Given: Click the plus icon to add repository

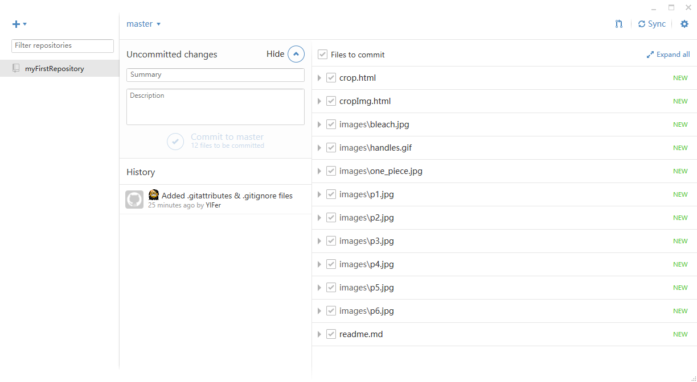Looking at the screenshot, I should [x=17, y=24].
